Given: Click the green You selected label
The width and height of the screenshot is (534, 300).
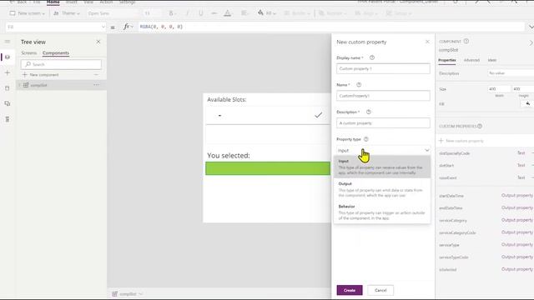Looking at the screenshot, I should pyautogui.click(x=268, y=168).
